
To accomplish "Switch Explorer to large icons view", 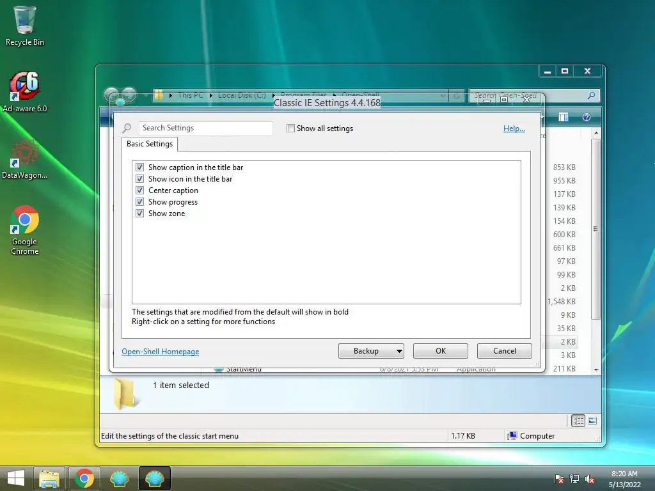I will (592, 421).
